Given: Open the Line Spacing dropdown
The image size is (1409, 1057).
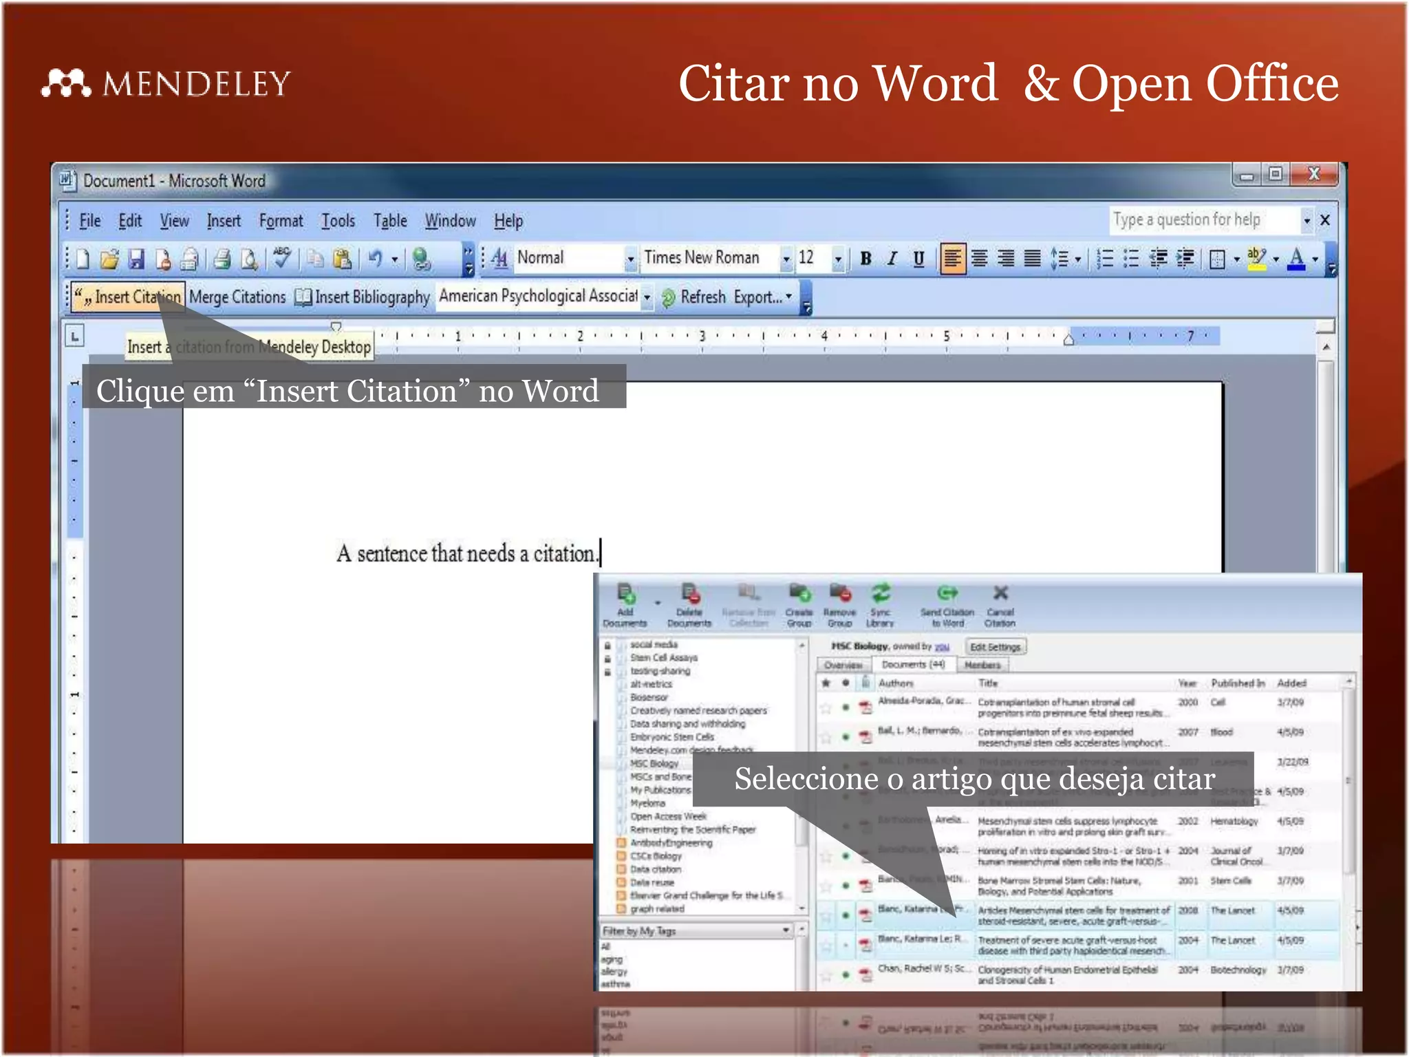Looking at the screenshot, I should 1077,259.
